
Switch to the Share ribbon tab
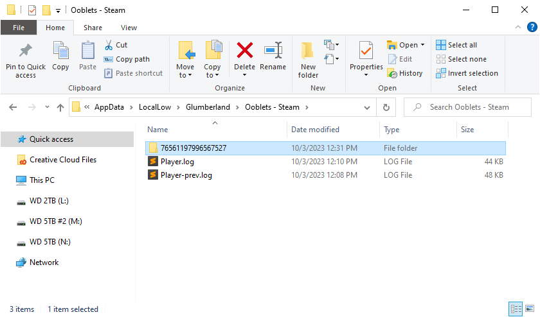pos(93,28)
